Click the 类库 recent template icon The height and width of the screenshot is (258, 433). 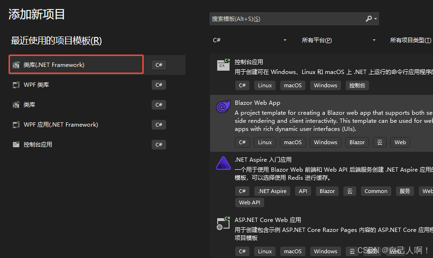[x=16, y=105]
